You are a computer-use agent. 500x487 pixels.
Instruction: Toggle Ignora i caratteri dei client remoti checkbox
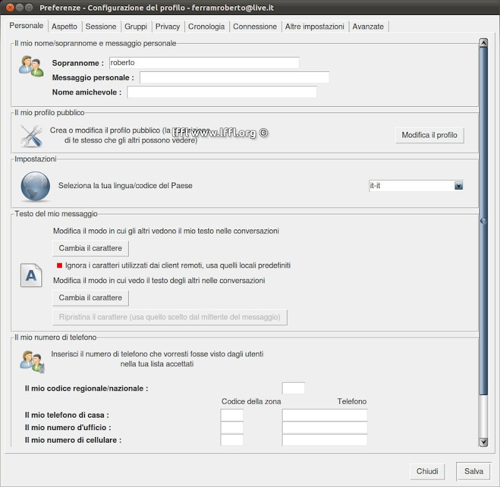[59, 265]
